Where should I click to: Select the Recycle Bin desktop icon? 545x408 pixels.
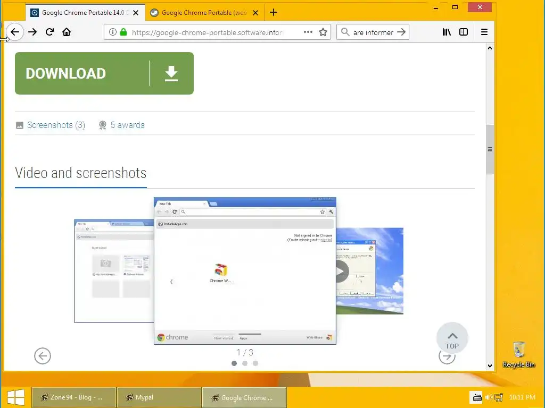518,354
